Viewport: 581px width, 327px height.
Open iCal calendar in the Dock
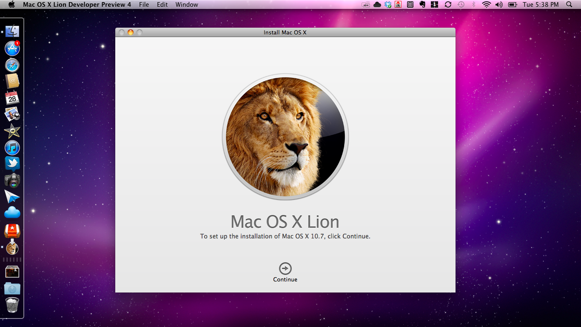click(x=12, y=98)
